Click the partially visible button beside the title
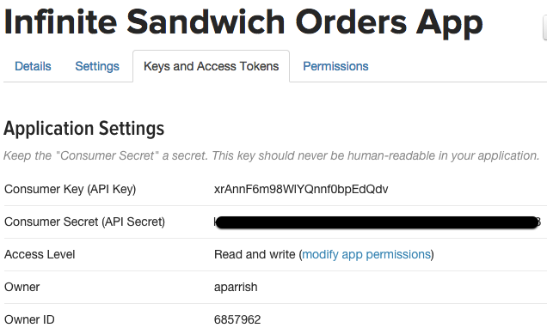Viewport: 547px width, 334px height. (545, 27)
